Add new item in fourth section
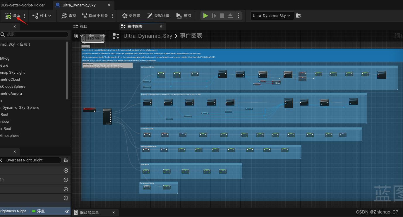 66,198
